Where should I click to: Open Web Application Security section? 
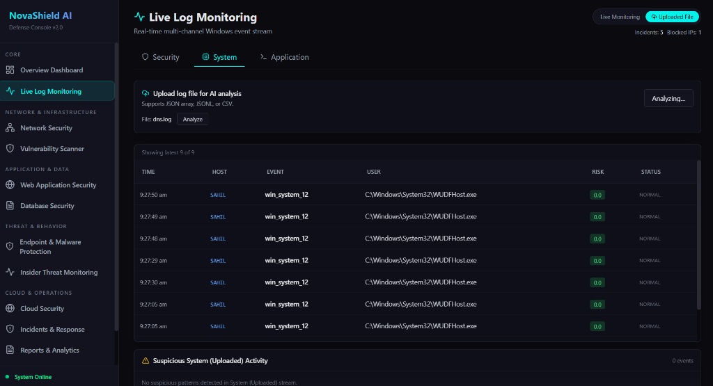[57, 185]
